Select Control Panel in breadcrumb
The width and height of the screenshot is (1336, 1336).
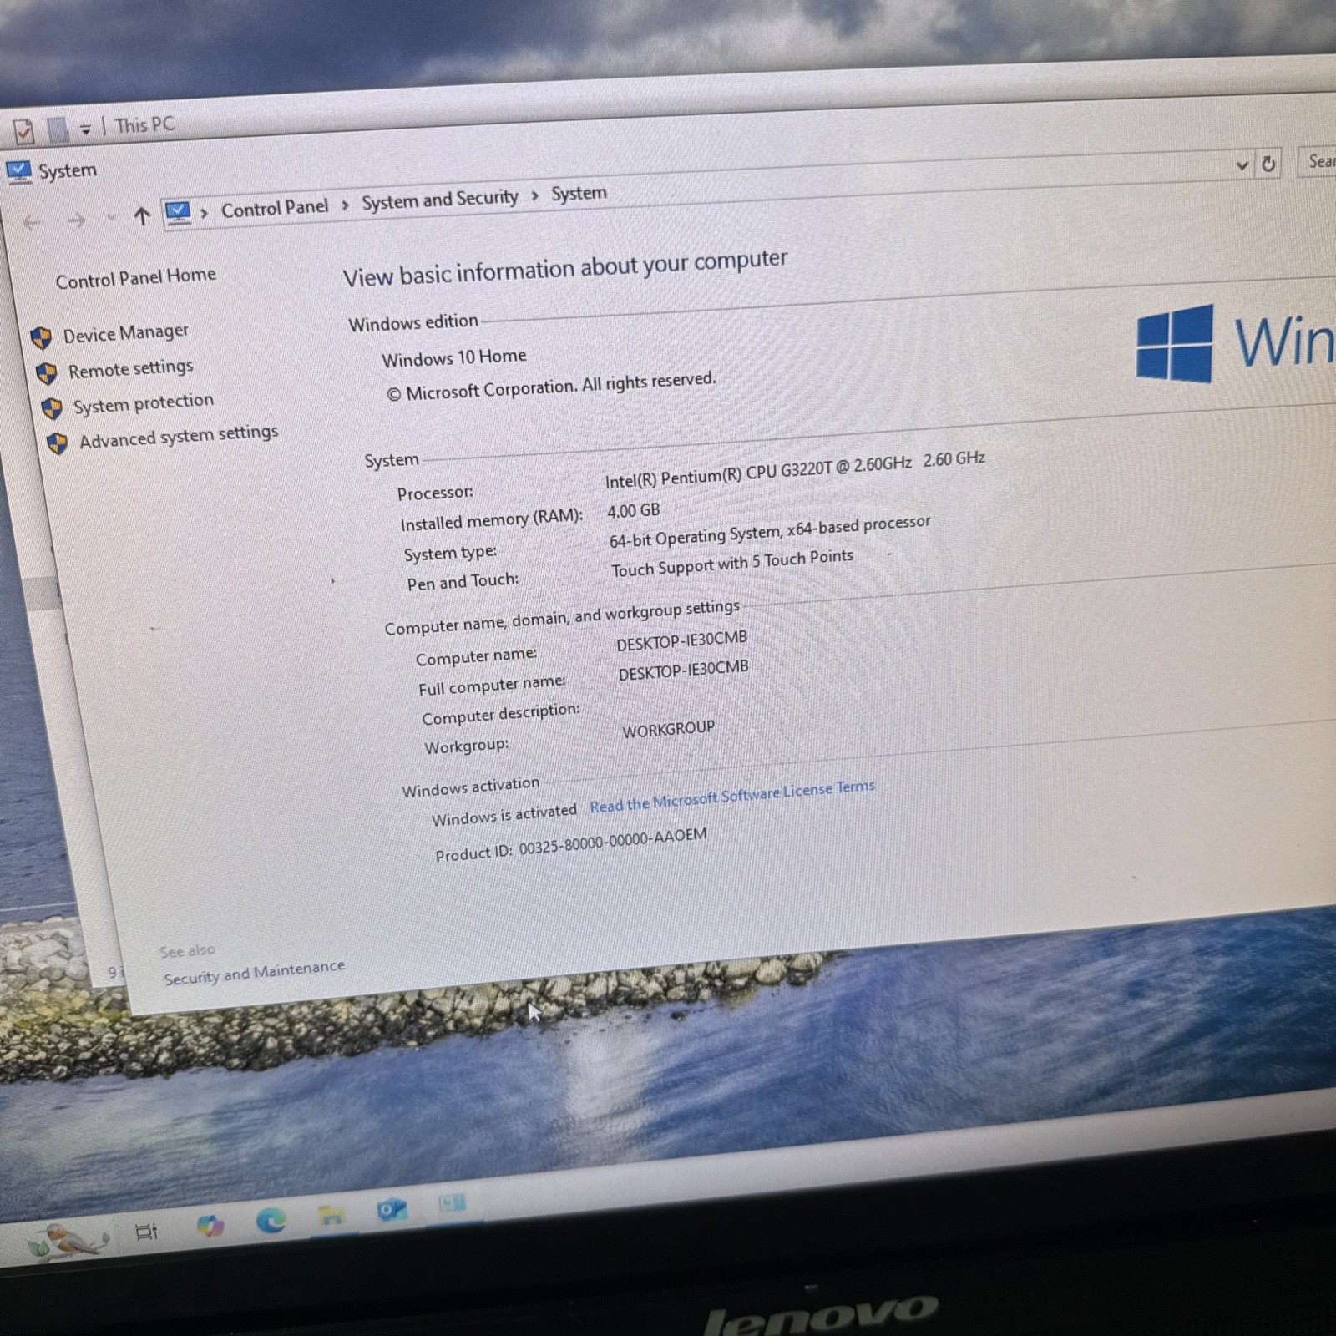coord(275,208)
